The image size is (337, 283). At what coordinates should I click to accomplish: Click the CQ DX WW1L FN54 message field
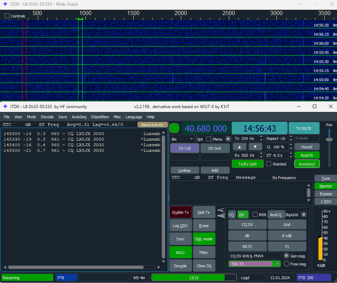254,256
